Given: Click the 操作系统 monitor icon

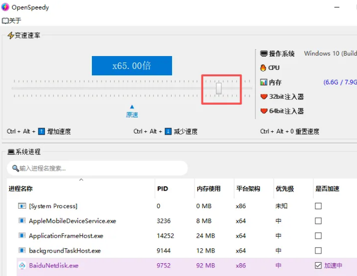Looking at the screenshot, I should pos(263,54).
